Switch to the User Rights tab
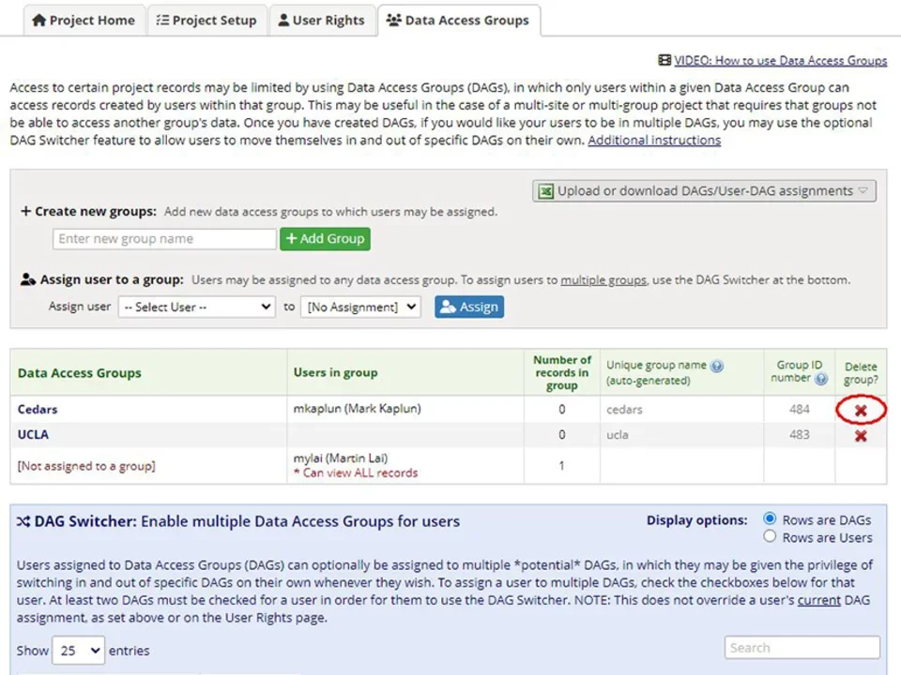Viewport: 901px width, 675px height. (x=322, y=19)
